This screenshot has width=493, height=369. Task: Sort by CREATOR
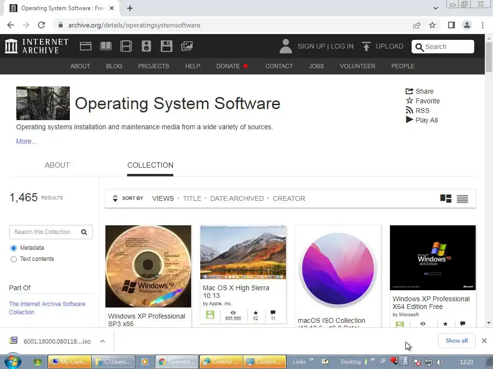[x=289, y=198]
